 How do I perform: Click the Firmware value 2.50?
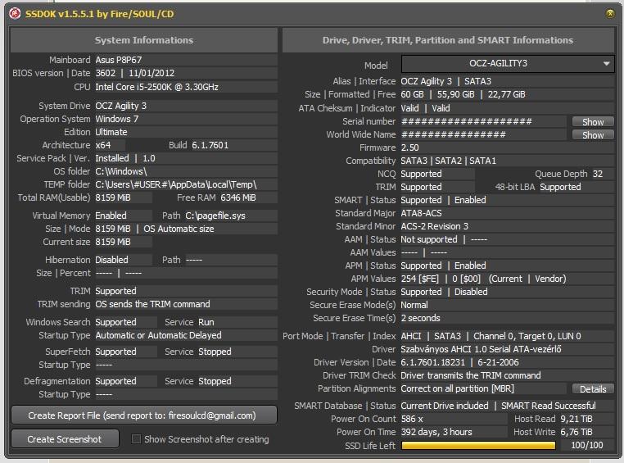(410, 148)
